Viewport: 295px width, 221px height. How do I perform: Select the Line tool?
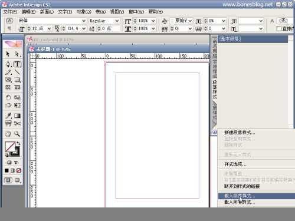point(17,72)
